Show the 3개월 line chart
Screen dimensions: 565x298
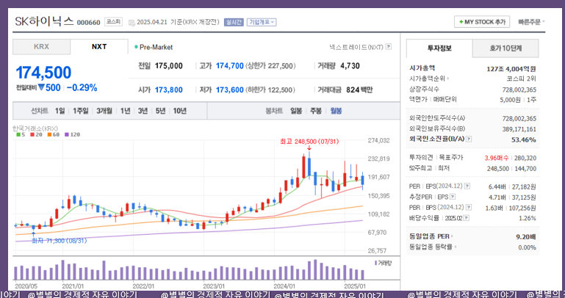pos(104,111)
